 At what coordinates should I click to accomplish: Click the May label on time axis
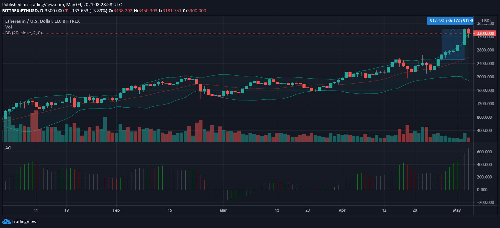[x=457, y=210]
